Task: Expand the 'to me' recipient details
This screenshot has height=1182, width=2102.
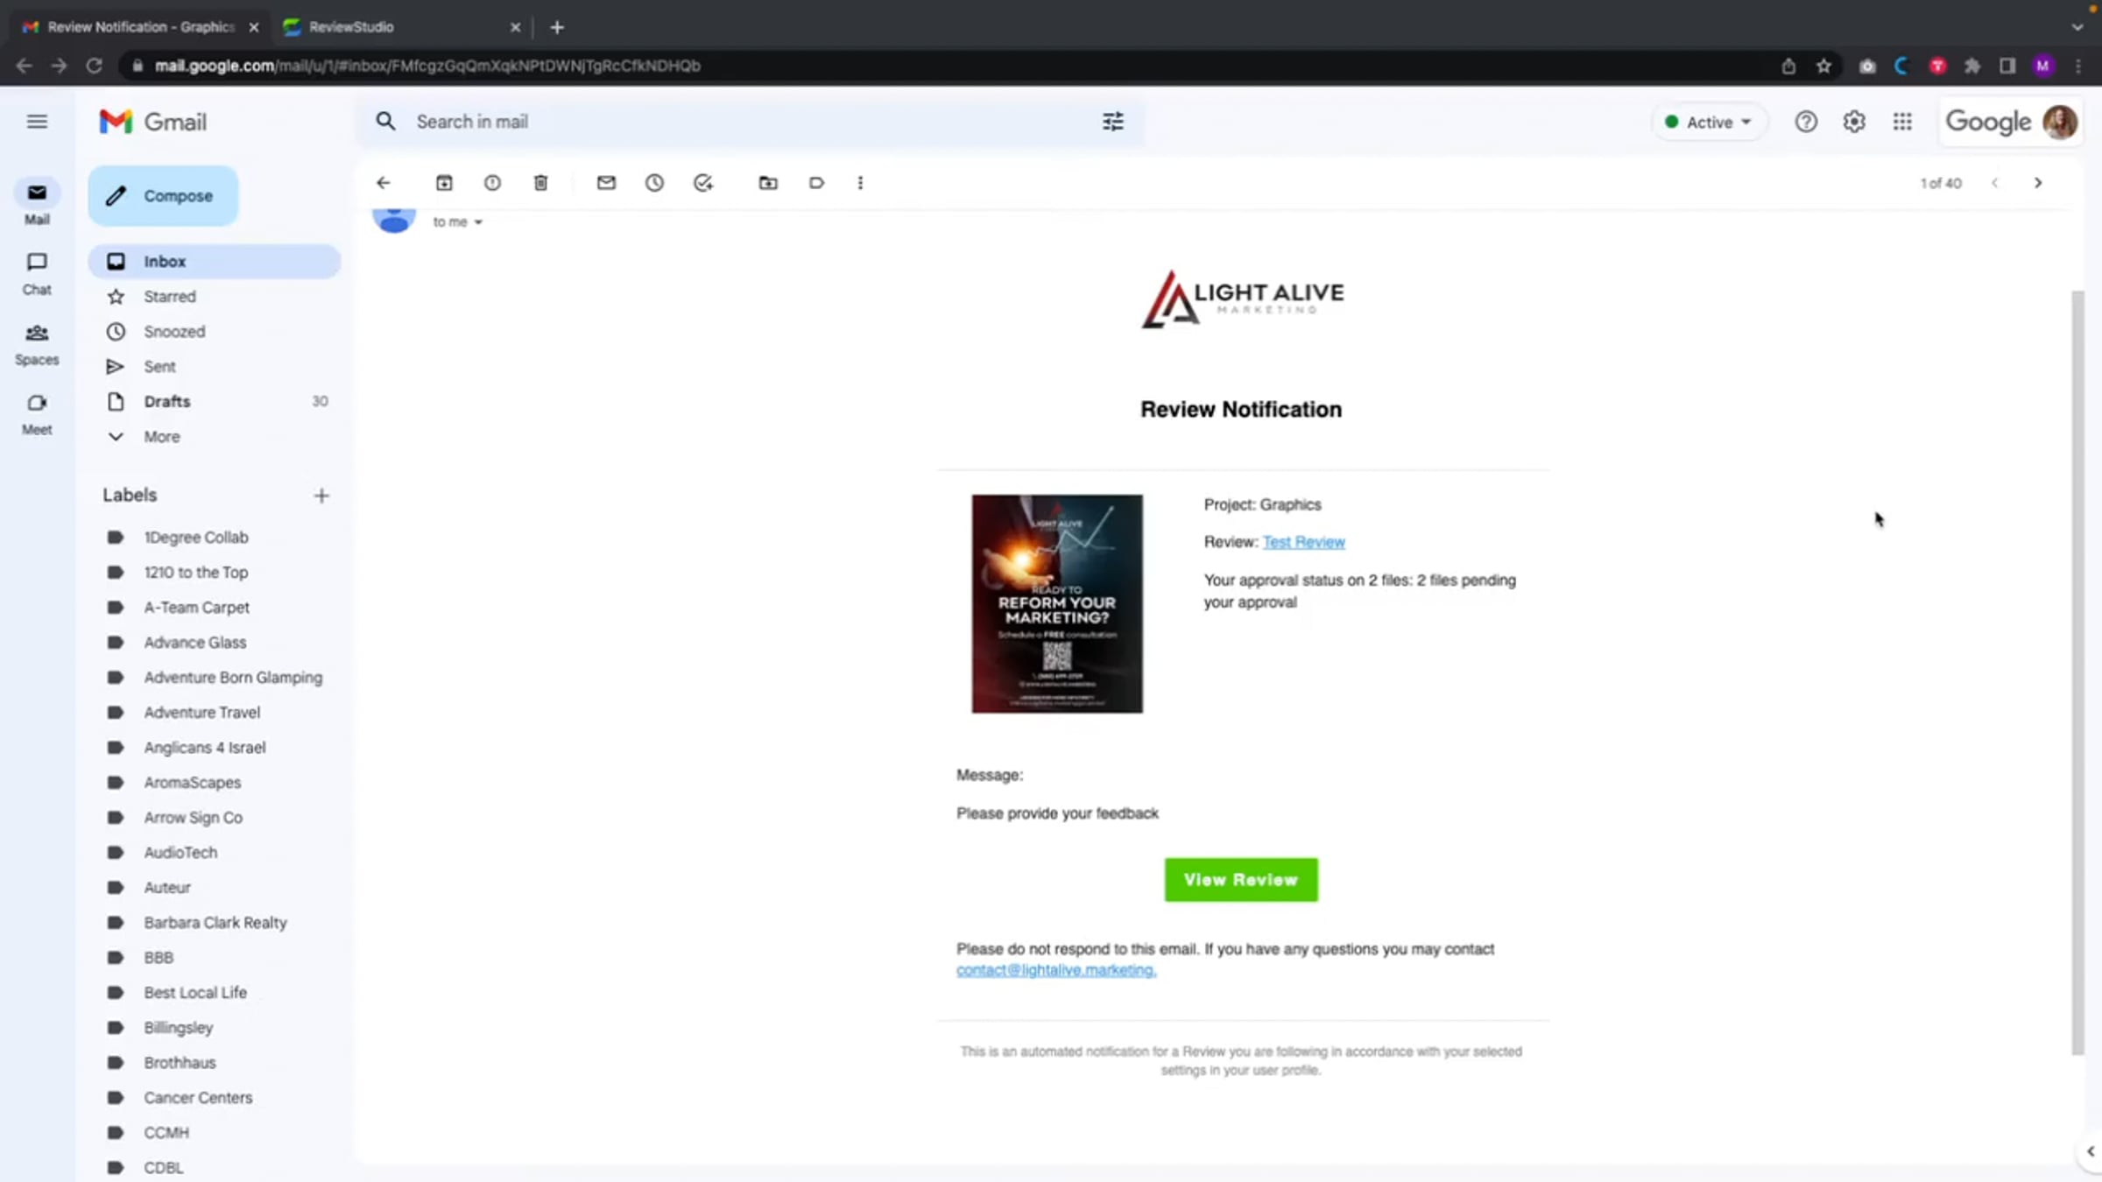Action: (478, 222)
